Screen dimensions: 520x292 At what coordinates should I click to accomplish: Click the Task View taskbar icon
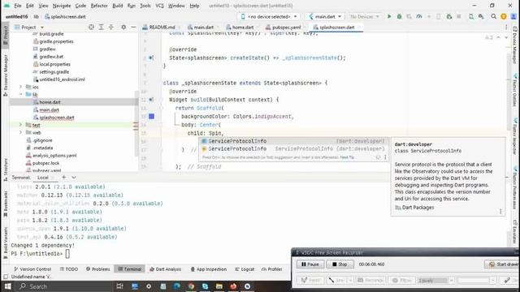119,286
